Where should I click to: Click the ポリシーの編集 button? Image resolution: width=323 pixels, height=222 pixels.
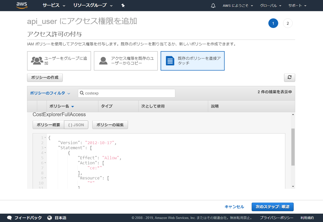(x=110, y=125)
